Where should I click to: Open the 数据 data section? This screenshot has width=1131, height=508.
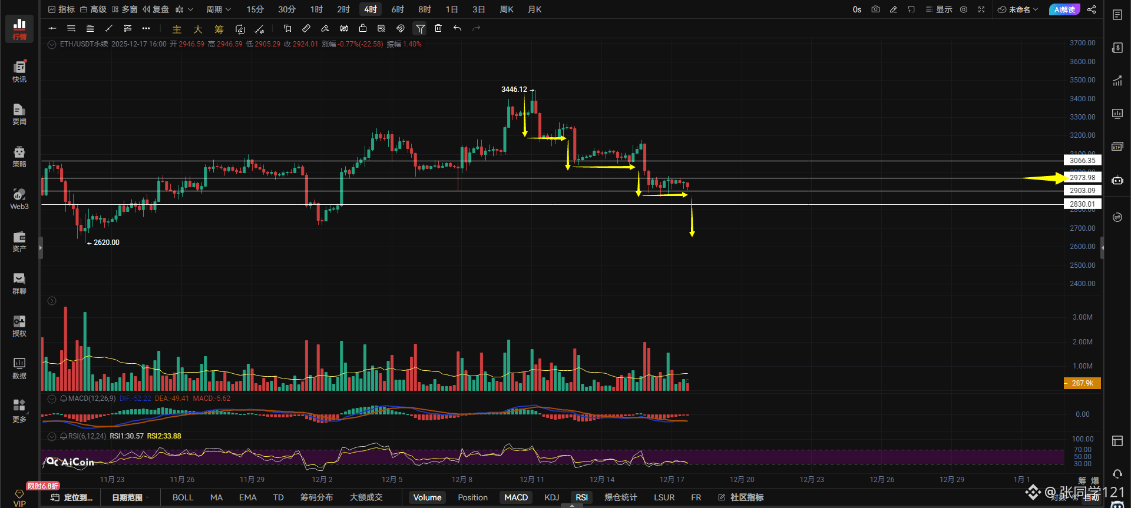[x=19, y=368]
